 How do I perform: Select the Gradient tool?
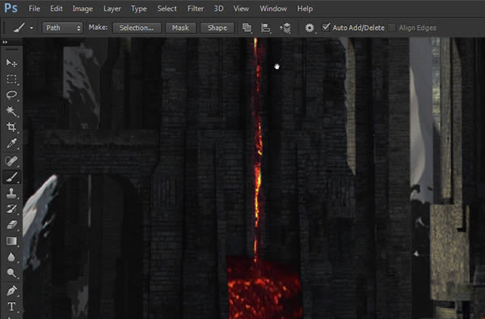(x=11, y=241)
